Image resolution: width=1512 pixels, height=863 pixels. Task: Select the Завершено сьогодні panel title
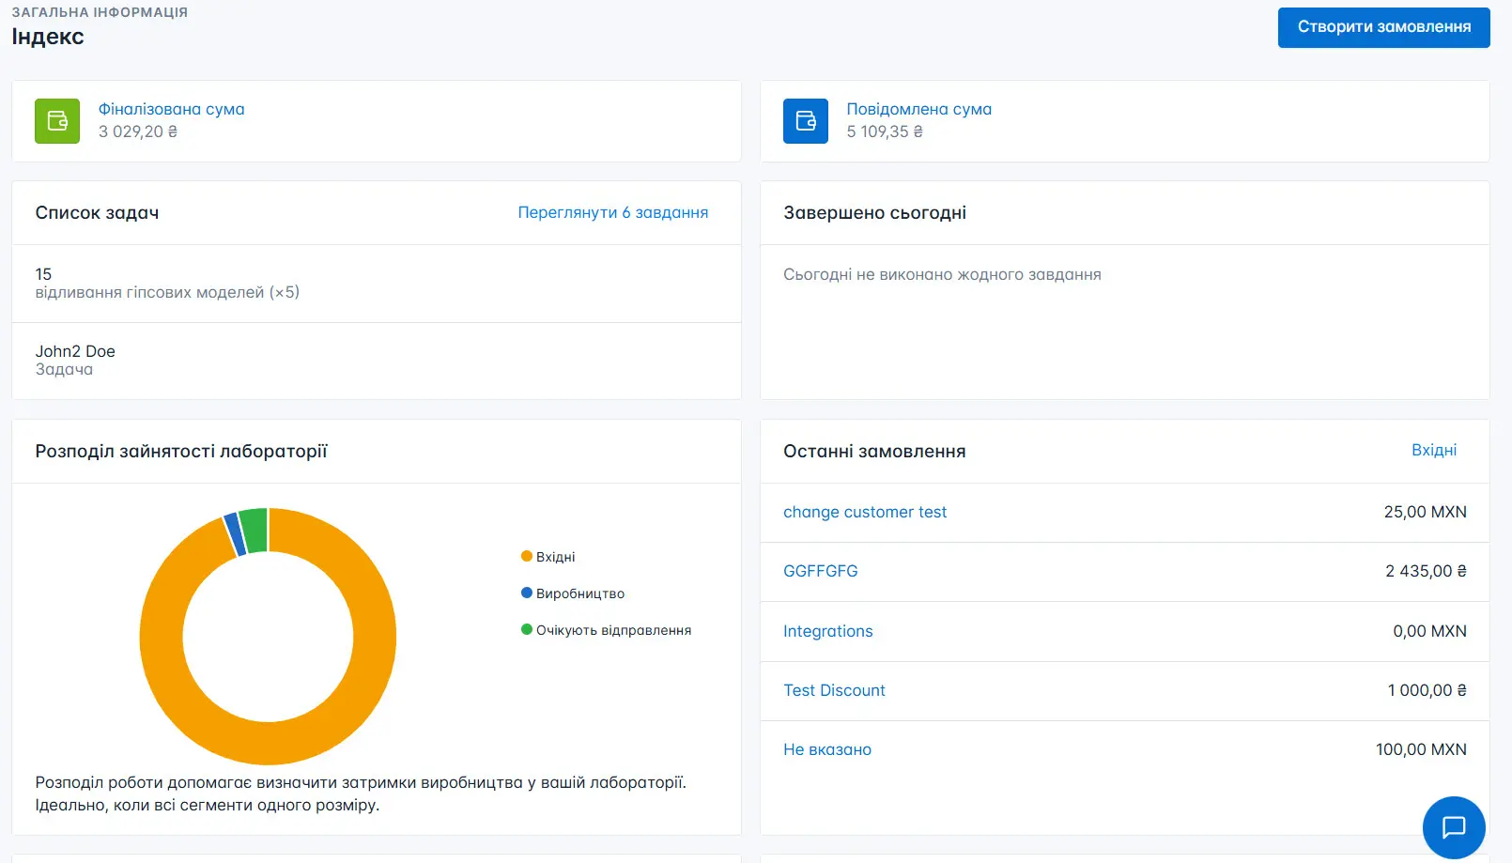(x=874, y=213)
